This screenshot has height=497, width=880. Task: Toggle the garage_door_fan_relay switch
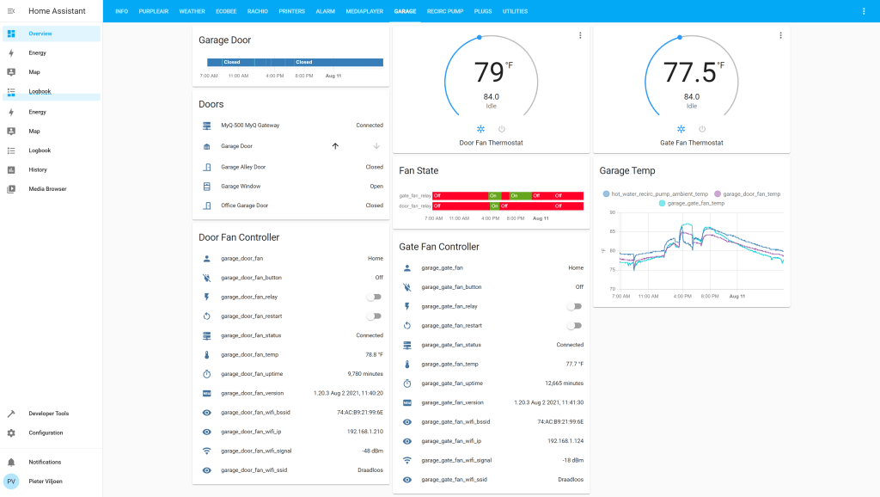tap(374, 297)
